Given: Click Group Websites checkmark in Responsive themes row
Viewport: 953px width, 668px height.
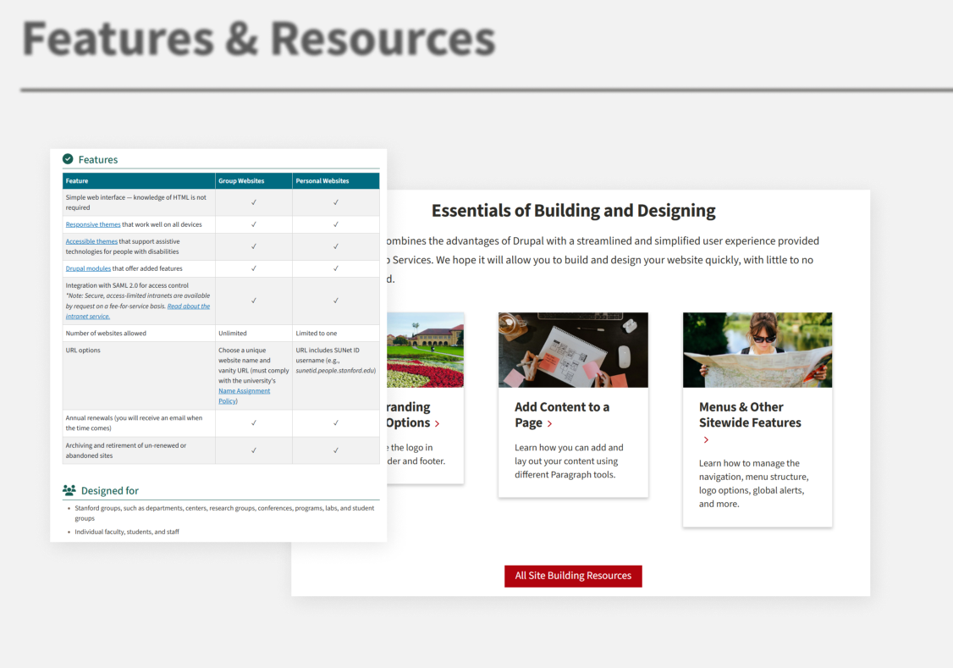Looking at the screenshot, I should tap(253, 225).
